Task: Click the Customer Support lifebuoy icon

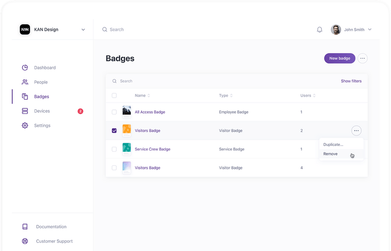Action: pos(25,241)
